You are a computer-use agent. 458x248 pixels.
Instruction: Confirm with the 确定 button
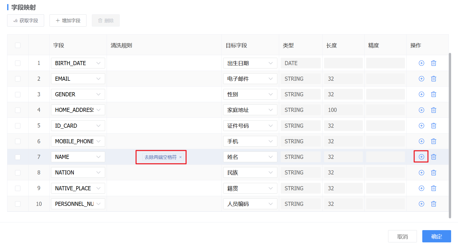click(436, 236)
